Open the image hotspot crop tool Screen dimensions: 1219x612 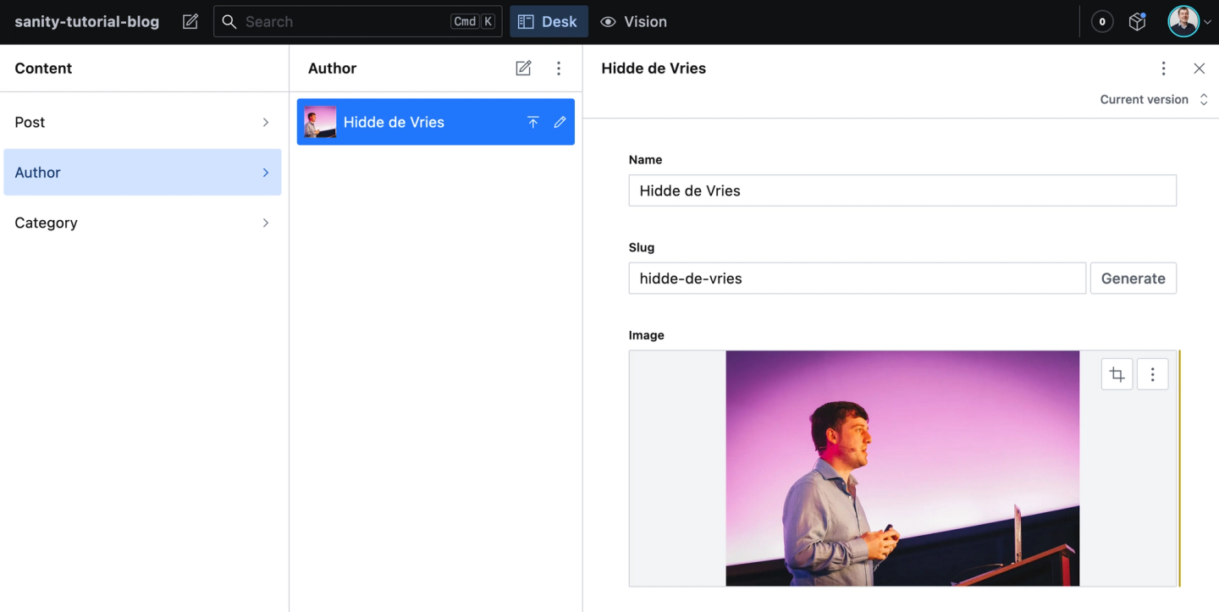1117,373
